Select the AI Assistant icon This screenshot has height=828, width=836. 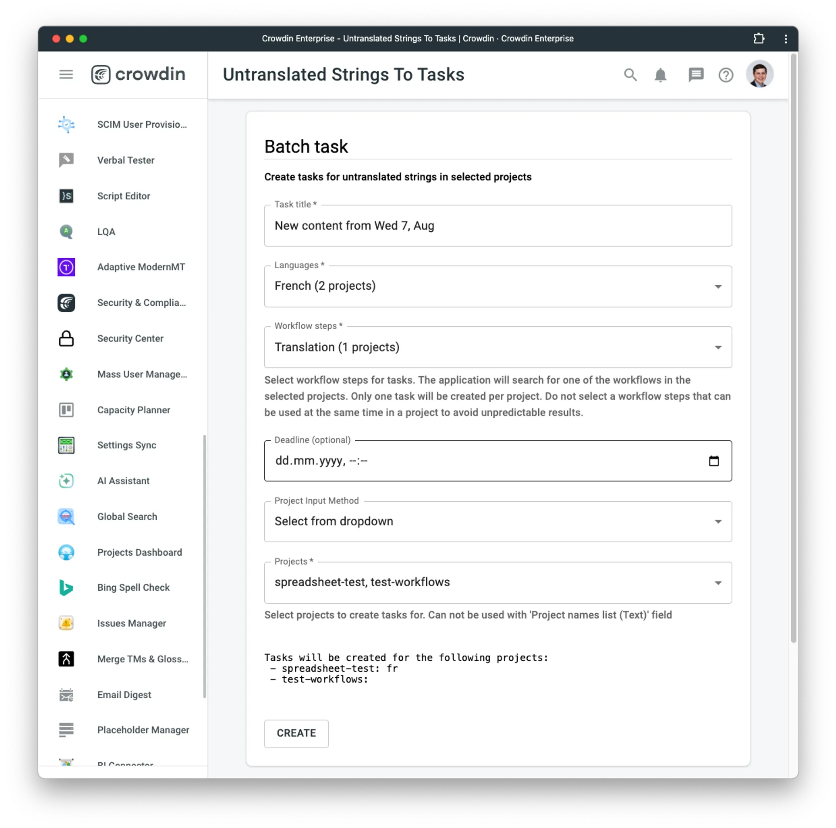(x=67, y=481)
